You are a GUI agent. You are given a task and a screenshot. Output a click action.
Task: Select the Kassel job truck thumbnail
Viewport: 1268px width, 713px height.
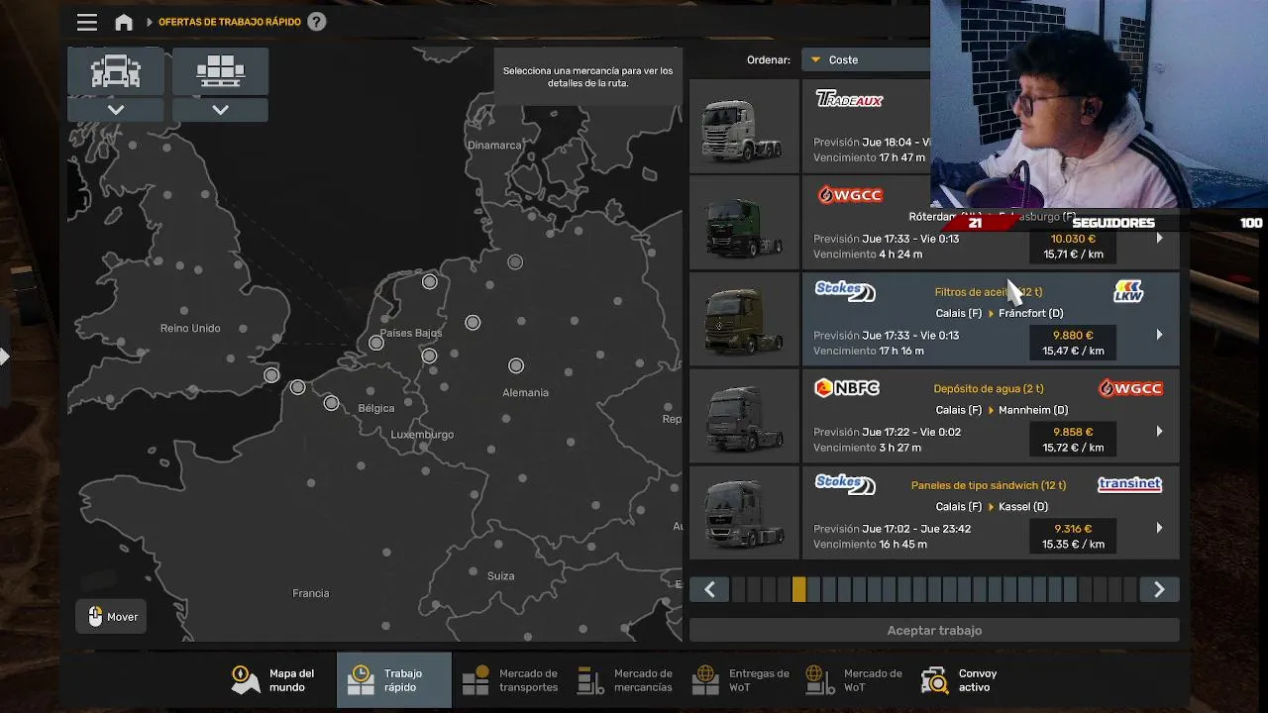pyautogui.click(x=744, y=513)
